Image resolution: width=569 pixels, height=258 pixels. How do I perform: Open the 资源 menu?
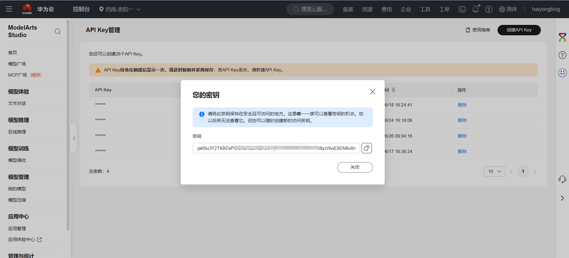tap(367, 9)
